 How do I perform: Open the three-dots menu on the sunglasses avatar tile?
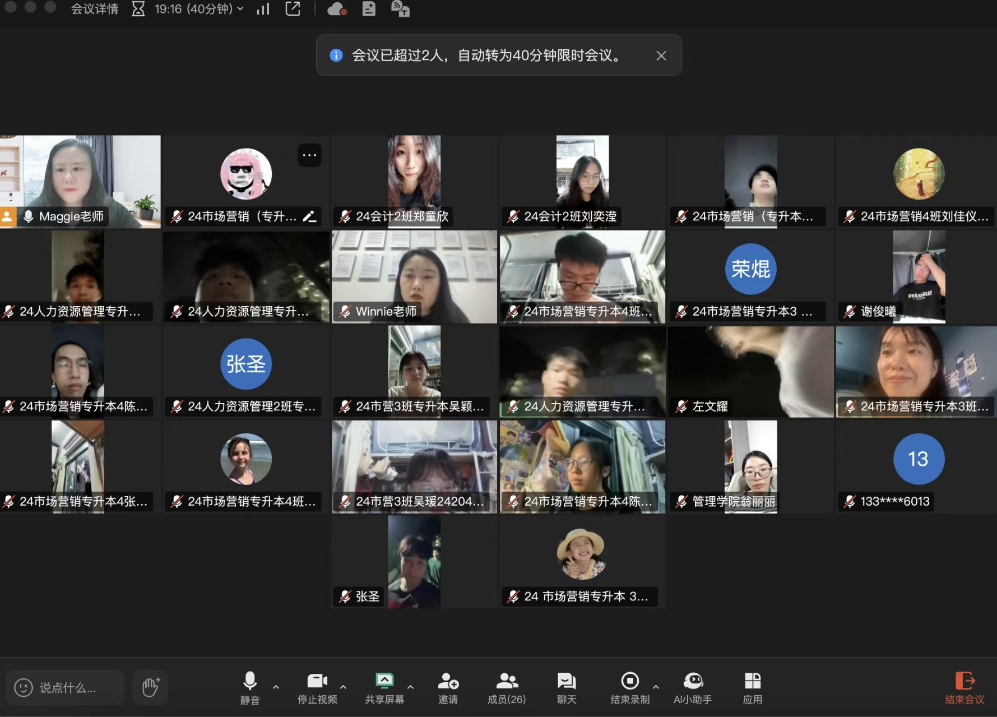(309, 155)
